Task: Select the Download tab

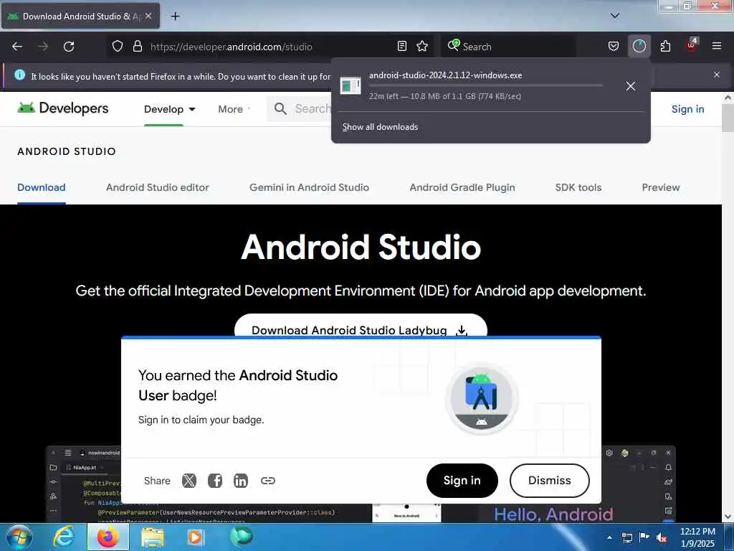Action: (x=41, y=187)
